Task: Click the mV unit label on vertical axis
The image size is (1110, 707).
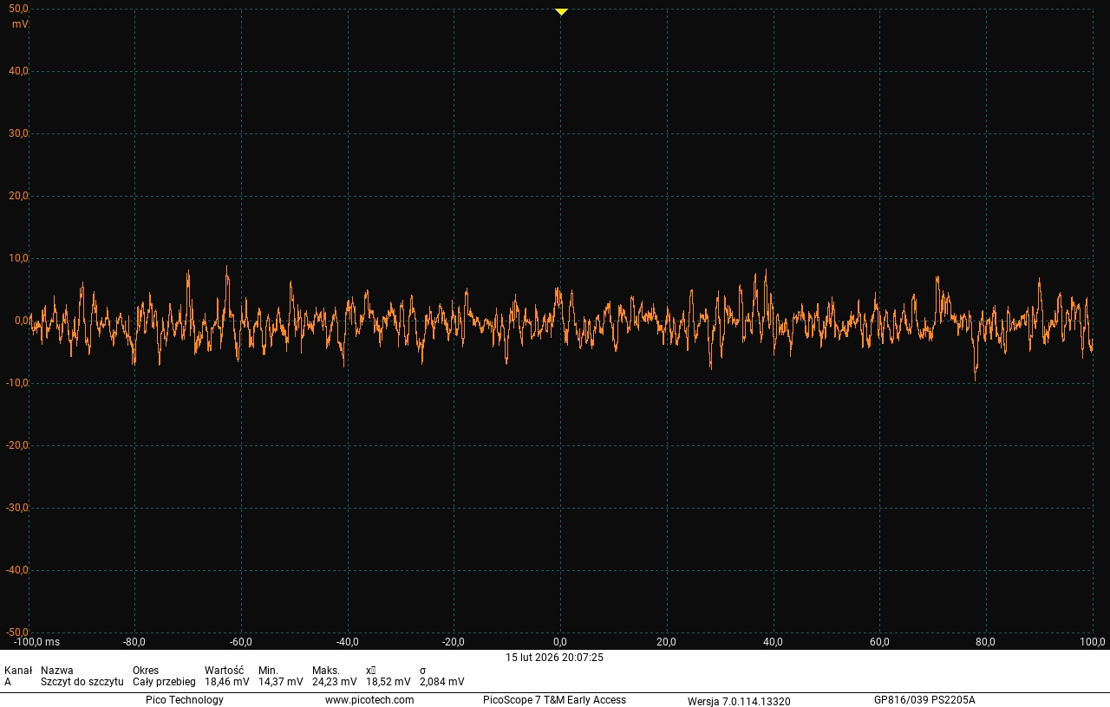Action: (x=20, y=24)
